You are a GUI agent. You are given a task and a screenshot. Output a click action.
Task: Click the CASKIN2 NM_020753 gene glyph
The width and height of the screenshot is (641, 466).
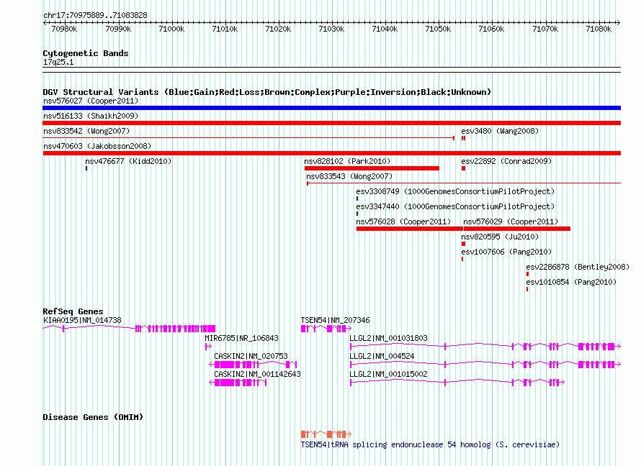[253, 365]
